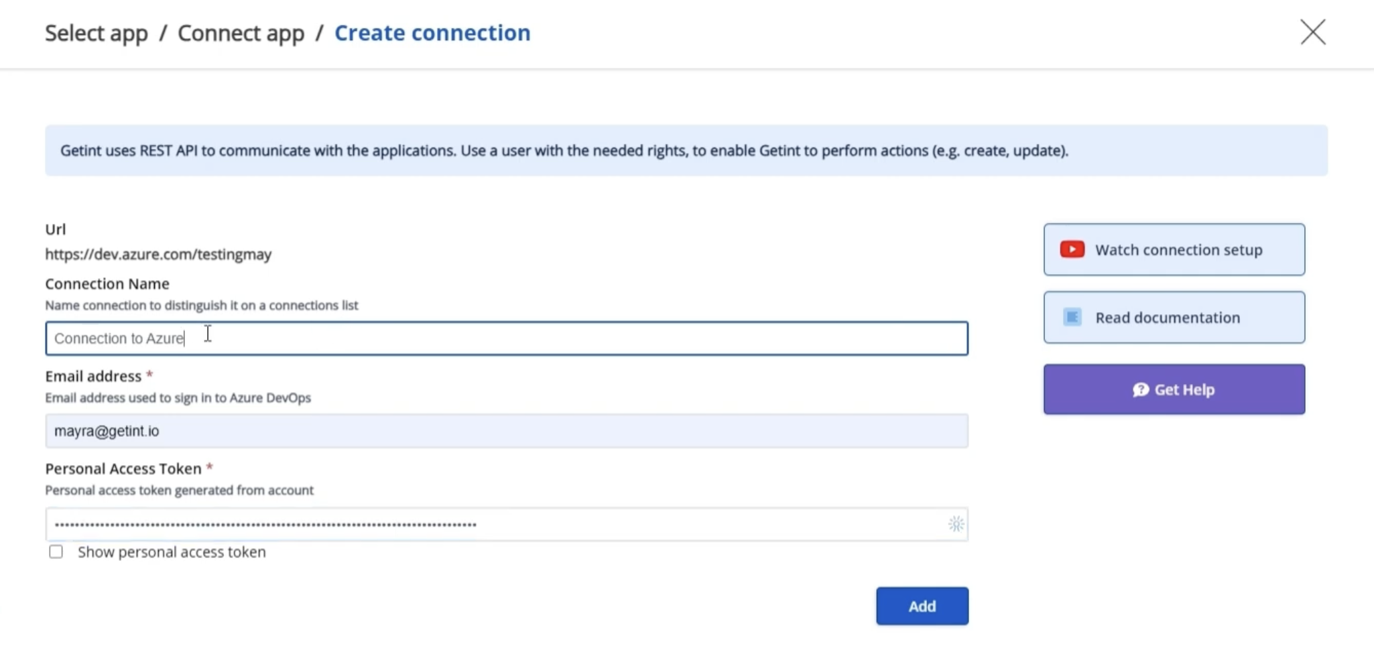Click the Add button
1374x646 pixels.
pyautogui.click(x=922, y=606)
